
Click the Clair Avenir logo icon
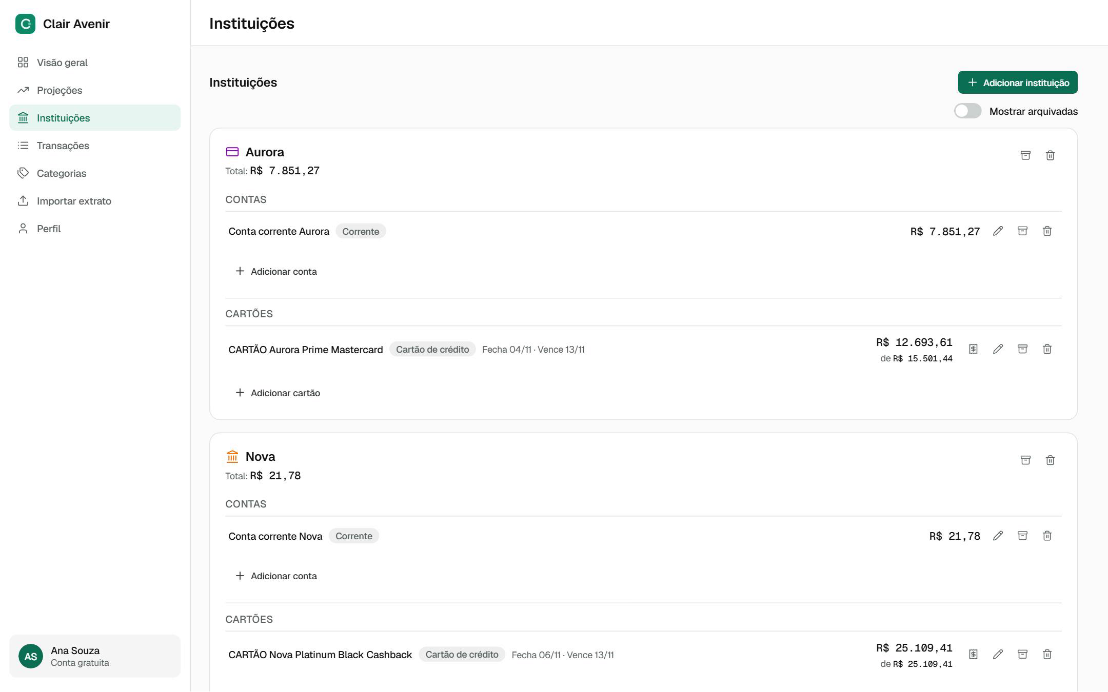tap(25, 24)
